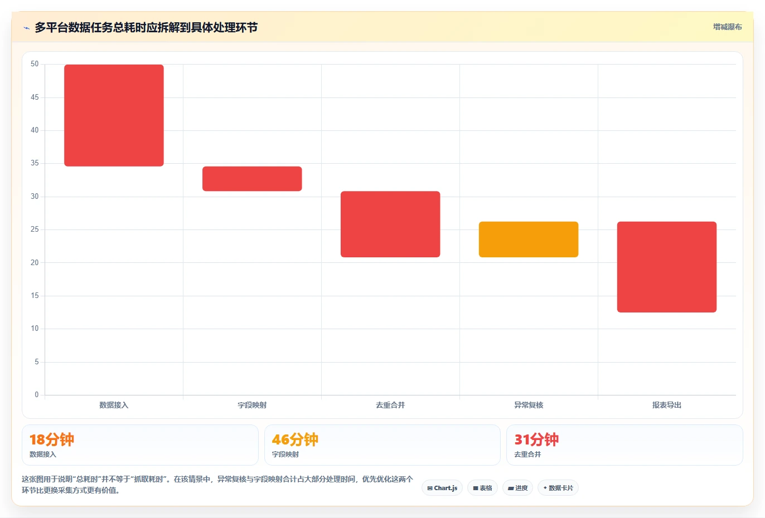
Task: Click the y-axis value 0
Action: click(x=37, y=395)
